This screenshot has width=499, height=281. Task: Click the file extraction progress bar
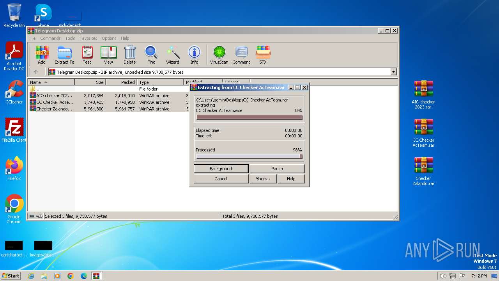[x=249, y=117]
